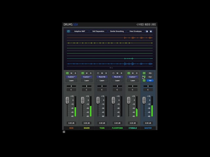Toggle the Master Dyn power button
The width and height of the screenshot is (210, 157).
click(x=144, y=77)
